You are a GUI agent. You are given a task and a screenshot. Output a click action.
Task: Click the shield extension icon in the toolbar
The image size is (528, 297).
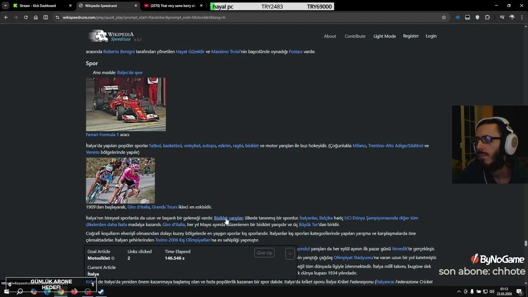[x=477, y=17]
